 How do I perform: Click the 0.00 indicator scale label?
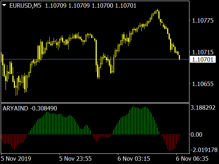196,134
